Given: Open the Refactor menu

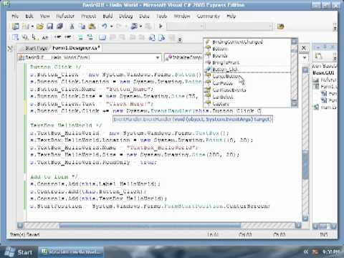Looking at the screenshot, I should coord(65,16).
